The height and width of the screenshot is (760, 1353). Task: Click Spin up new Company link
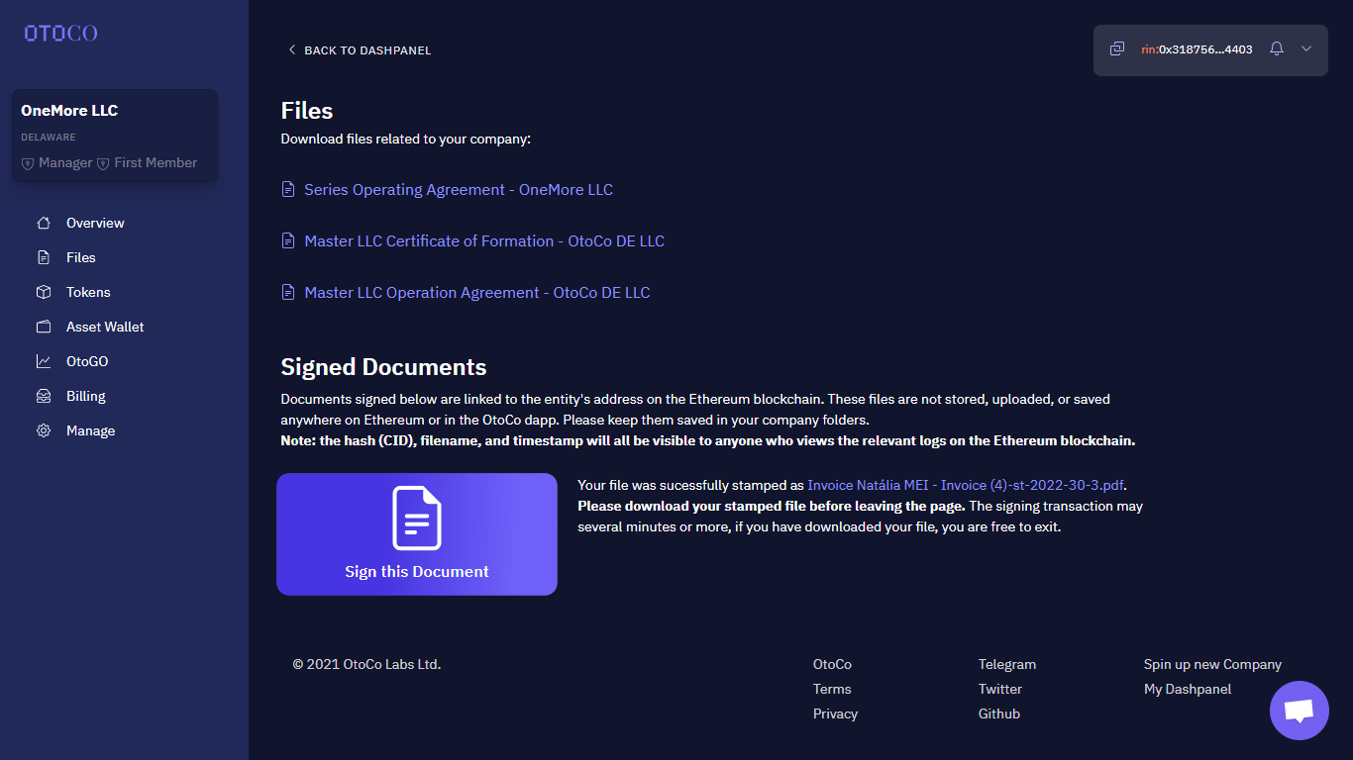coord(1212,664)
